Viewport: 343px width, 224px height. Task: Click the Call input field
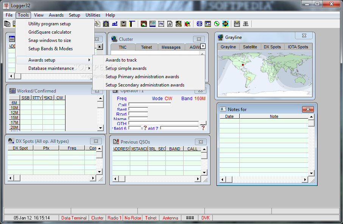tap(150, 104)
